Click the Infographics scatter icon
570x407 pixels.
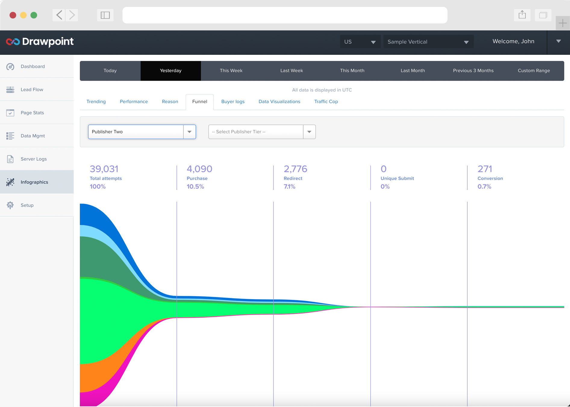pyautogui.click(x=10, y=182)
